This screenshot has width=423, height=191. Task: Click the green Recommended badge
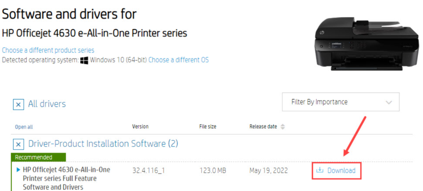34,157
